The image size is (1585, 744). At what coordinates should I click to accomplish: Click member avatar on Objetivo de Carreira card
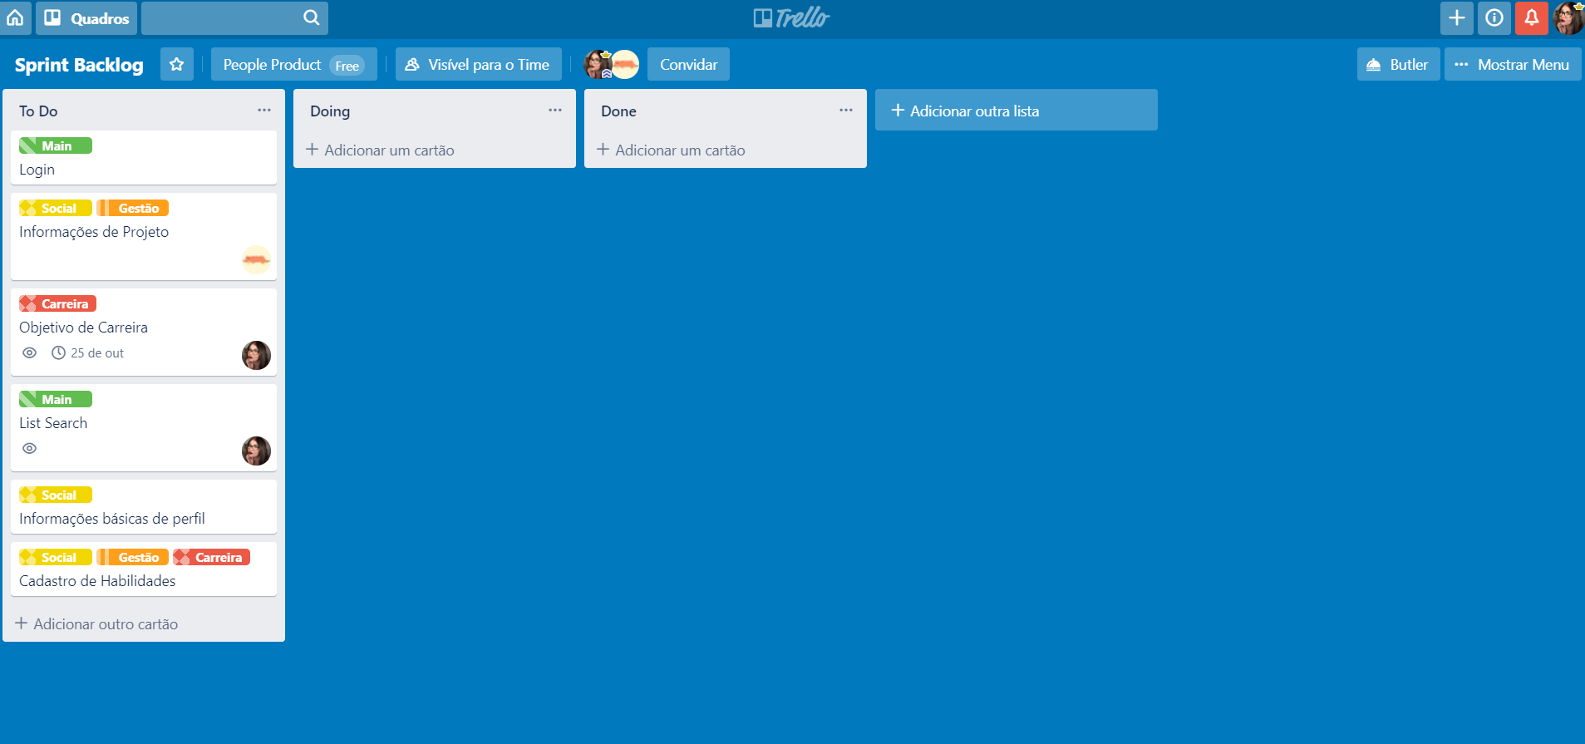click(256, 355)
